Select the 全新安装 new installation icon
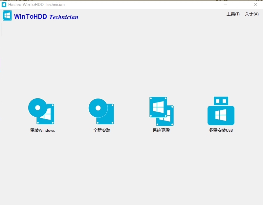Viewport: 263px width, 205px height. point(101,111)
